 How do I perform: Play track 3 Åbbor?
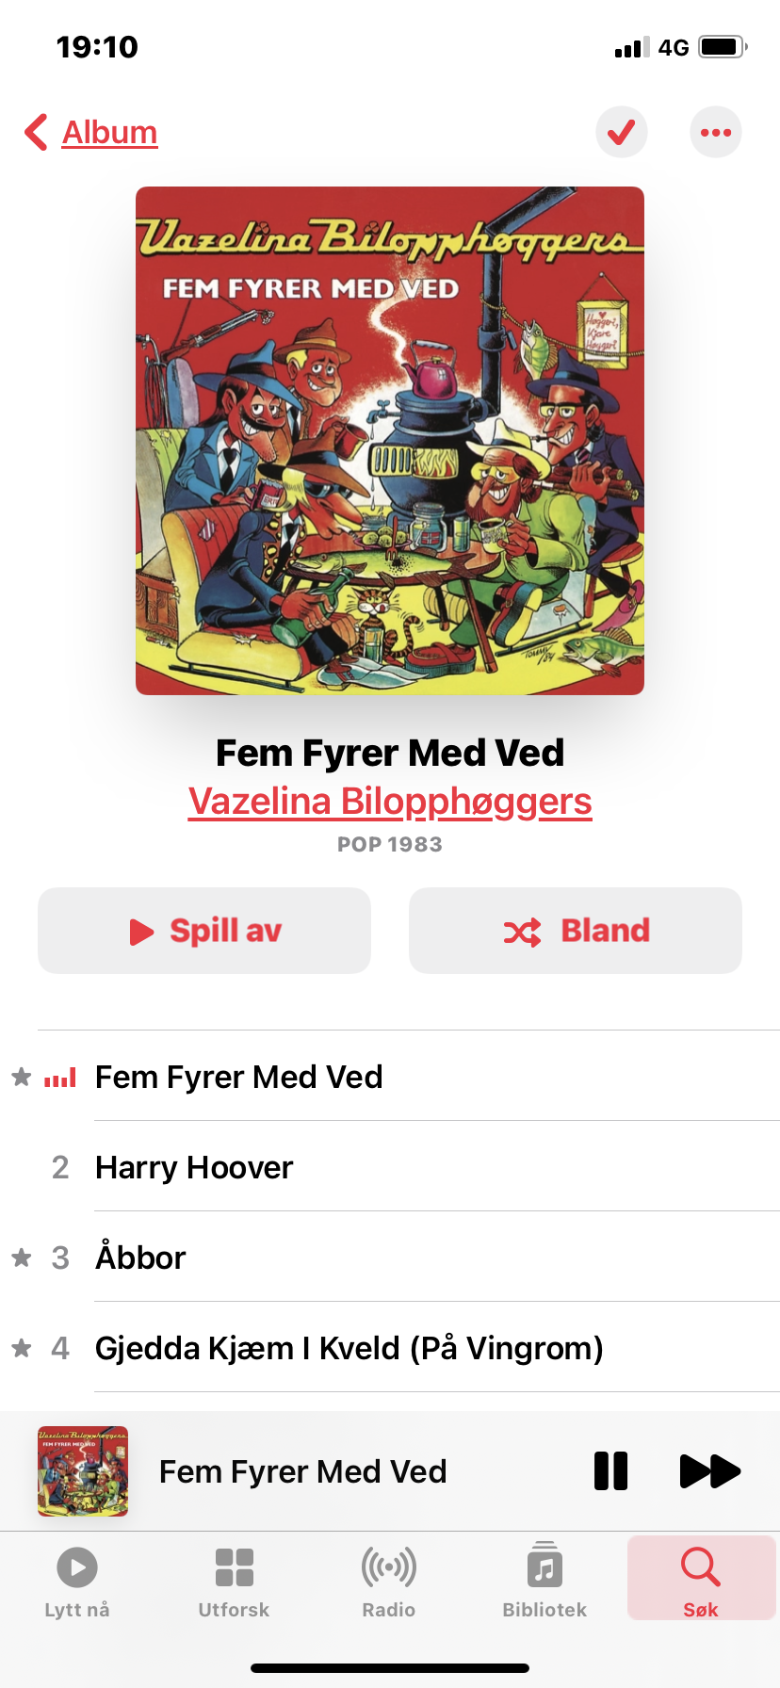pyautogui.click(x=390, y=1257)
